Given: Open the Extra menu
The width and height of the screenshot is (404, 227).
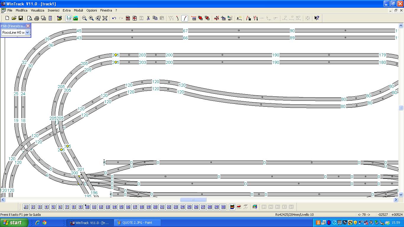Looking at the screenshot, I should 67,10.
